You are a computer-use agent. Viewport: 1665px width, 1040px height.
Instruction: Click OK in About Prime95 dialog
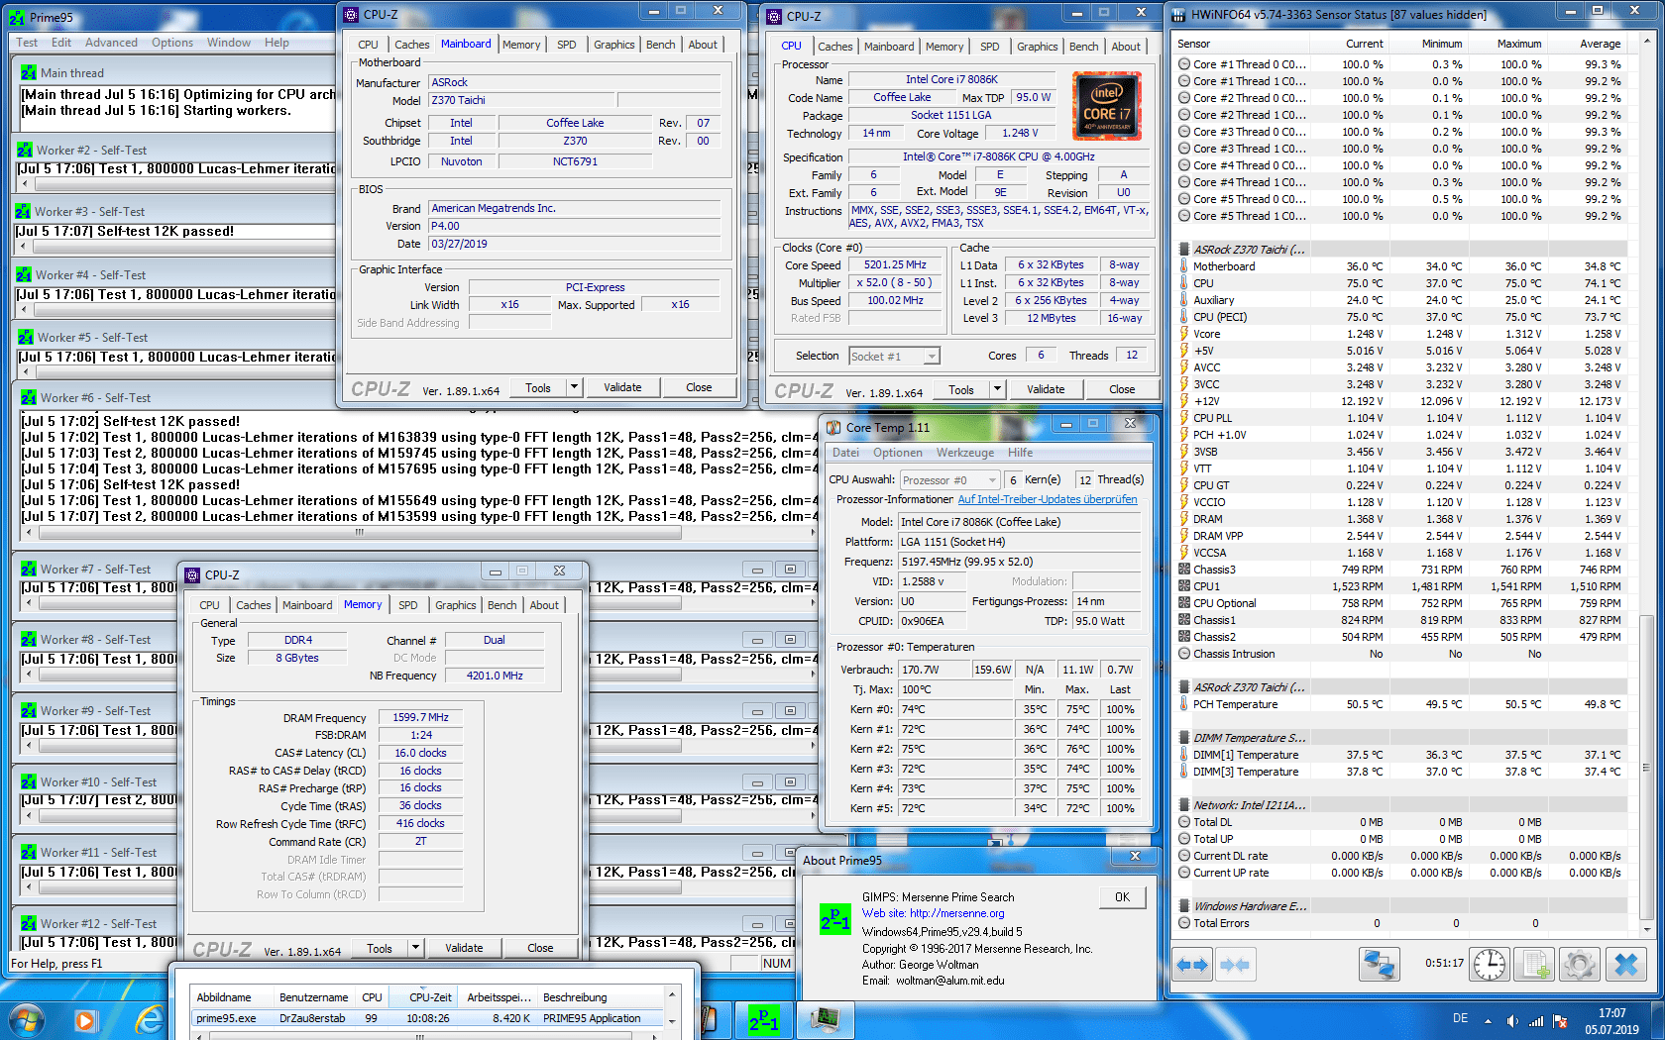tap(1122, 897)
